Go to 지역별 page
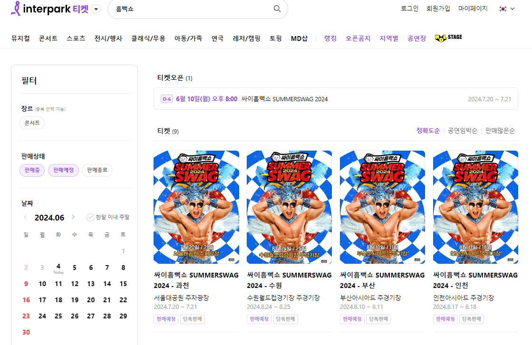Screen dimensions: 532x345 point(389,38)
